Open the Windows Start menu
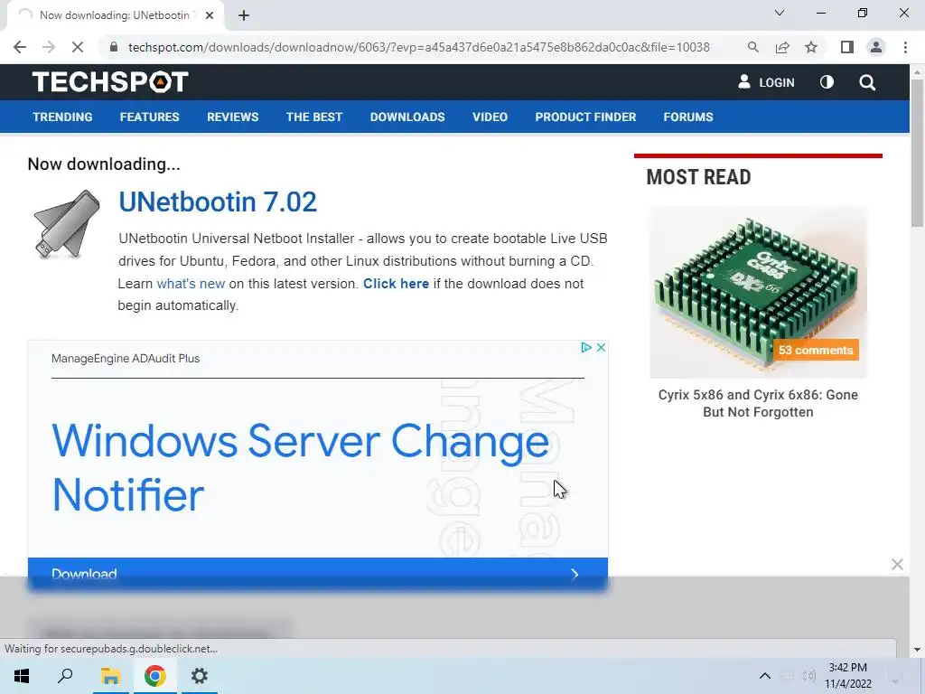 22,676
